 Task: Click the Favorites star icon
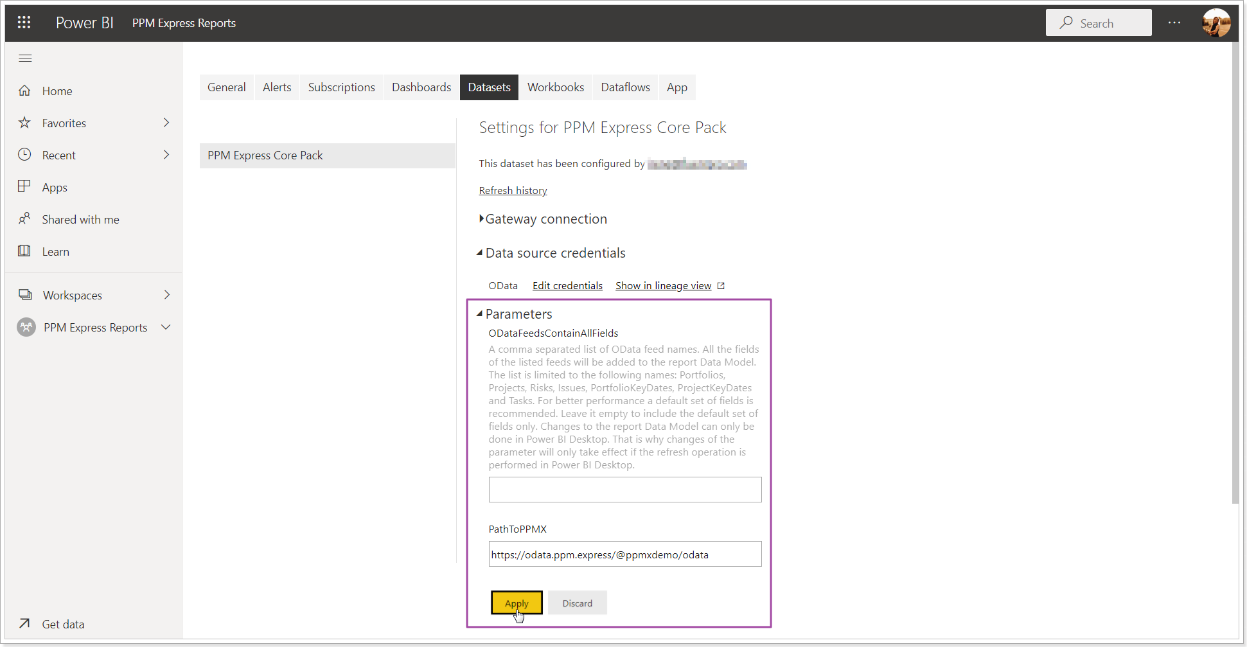click(x=24, y=123)
